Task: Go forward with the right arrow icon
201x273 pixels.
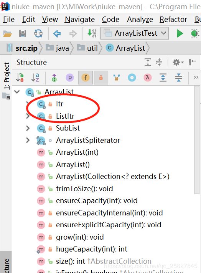Action: [73, 33]
